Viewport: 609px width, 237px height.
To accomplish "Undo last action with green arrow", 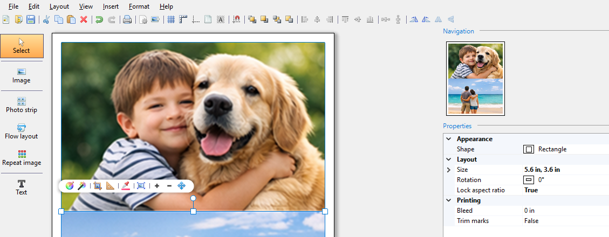I will 99,19.
